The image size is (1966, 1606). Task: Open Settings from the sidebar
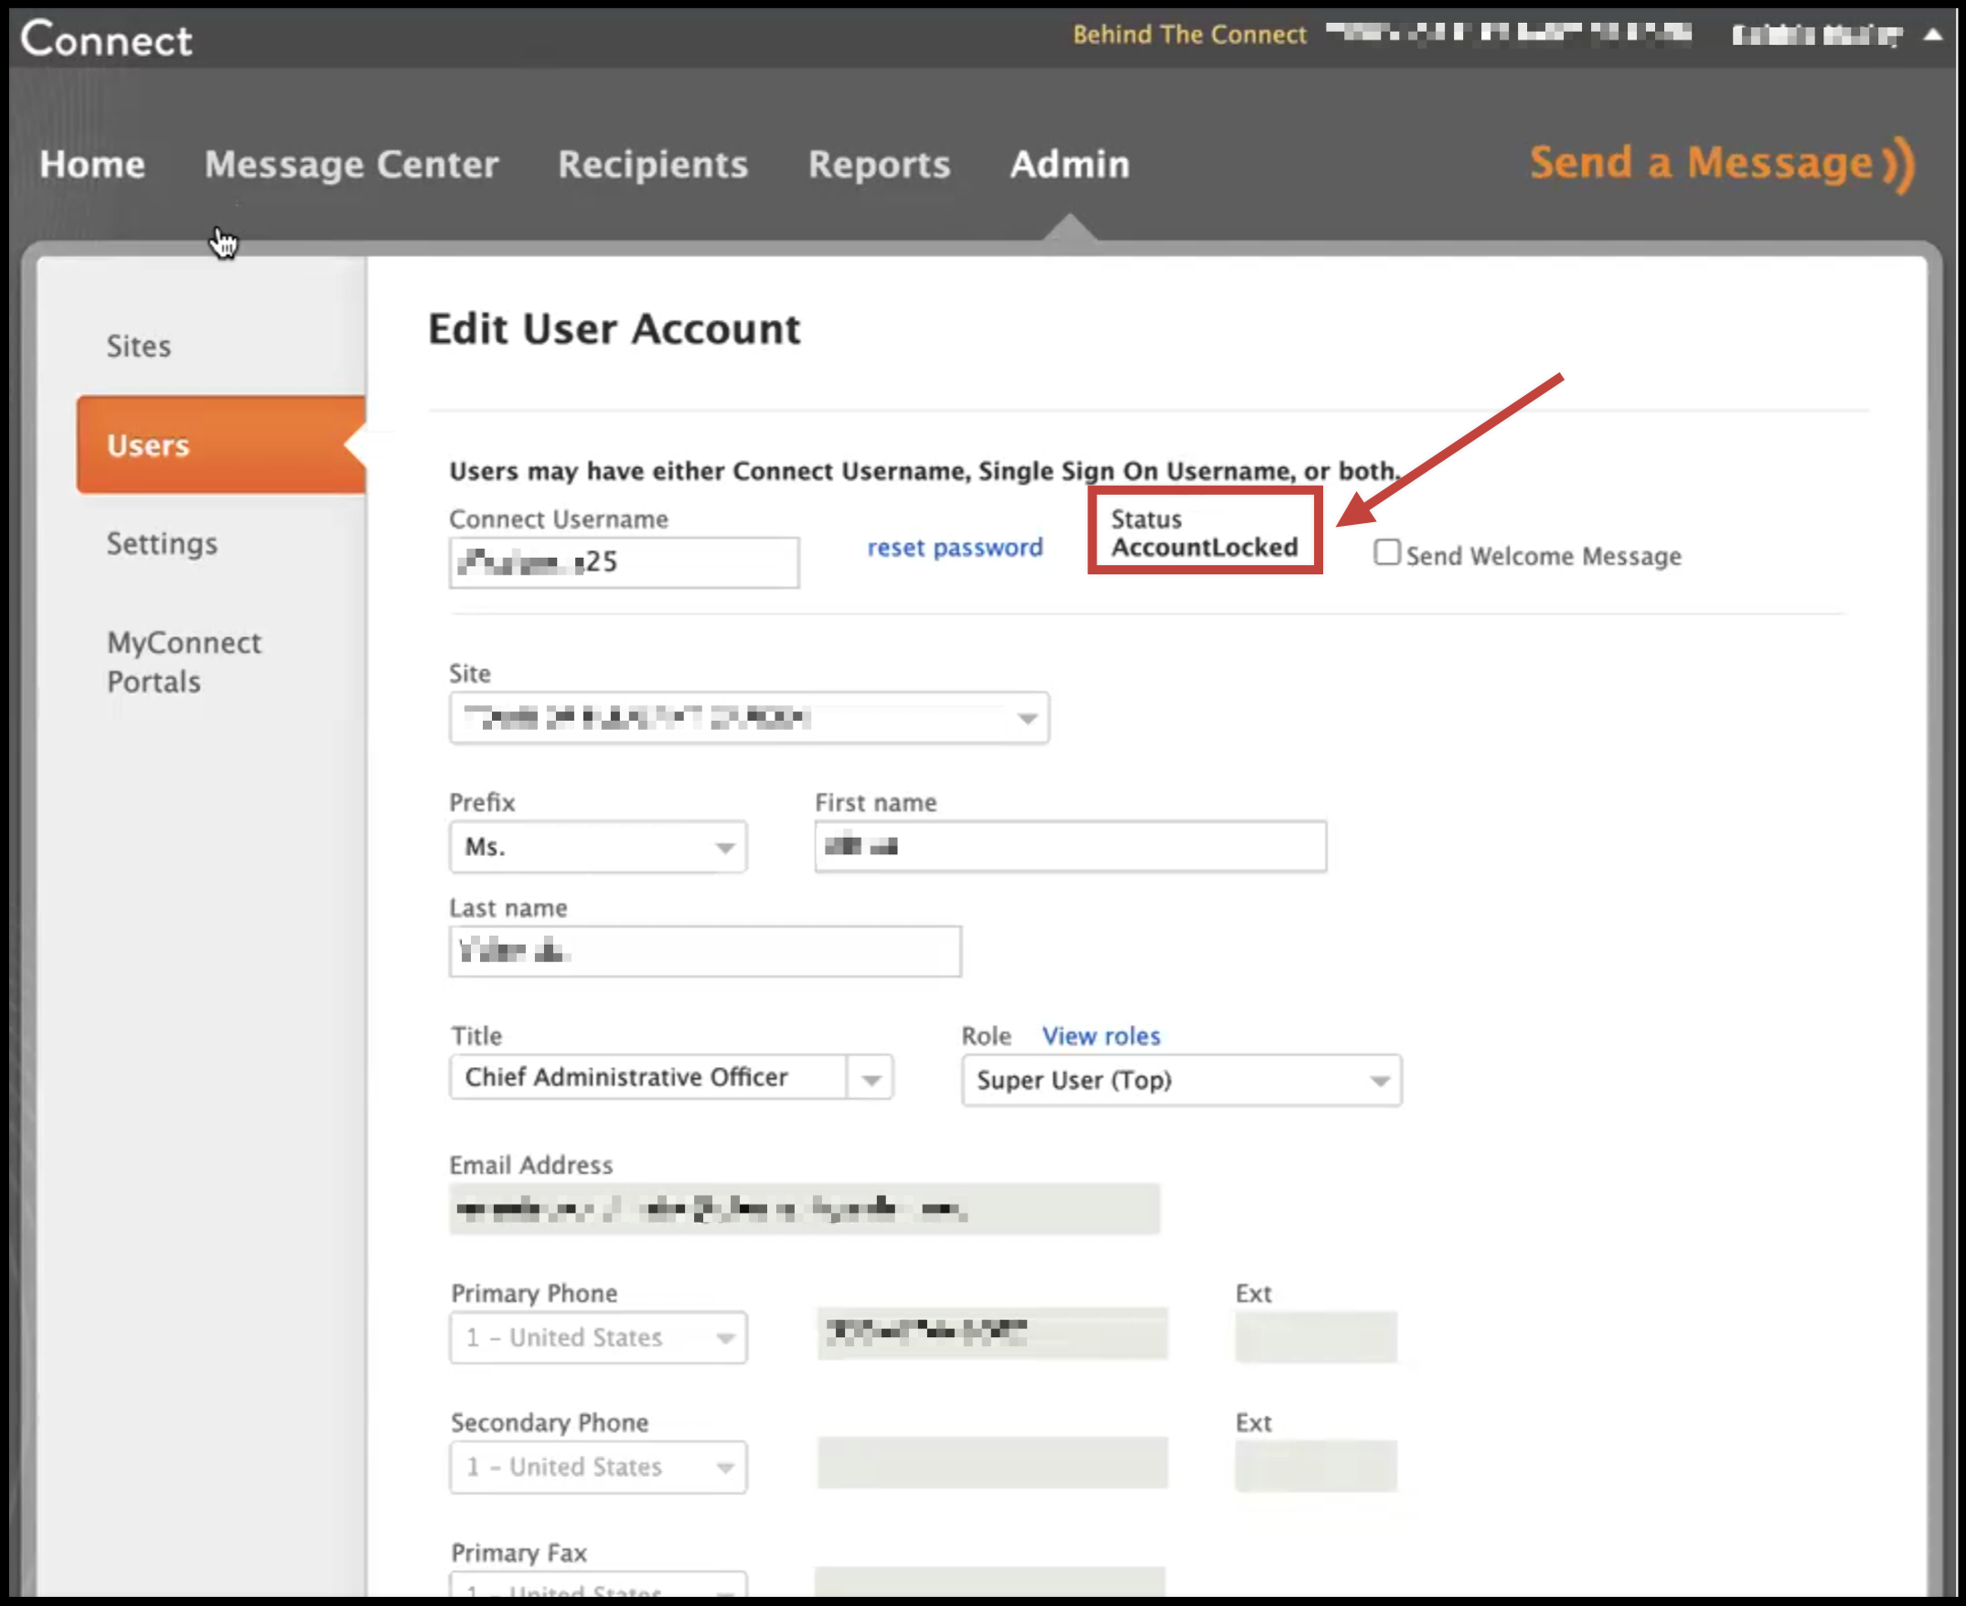tap(162, 544)
